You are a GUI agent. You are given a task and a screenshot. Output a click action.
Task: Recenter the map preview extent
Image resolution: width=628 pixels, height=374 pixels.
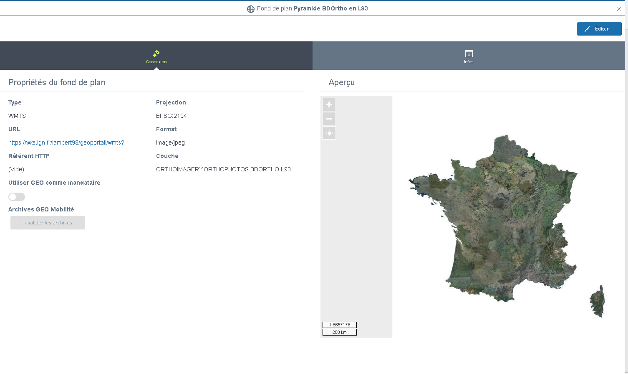[329, 133]
